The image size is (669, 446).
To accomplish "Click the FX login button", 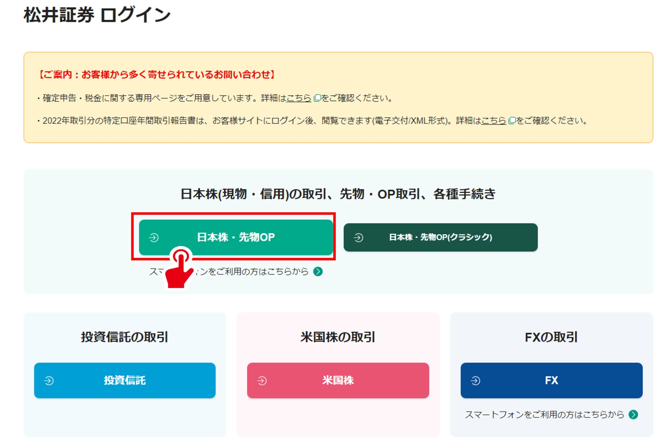I will [x=551, y=380].
